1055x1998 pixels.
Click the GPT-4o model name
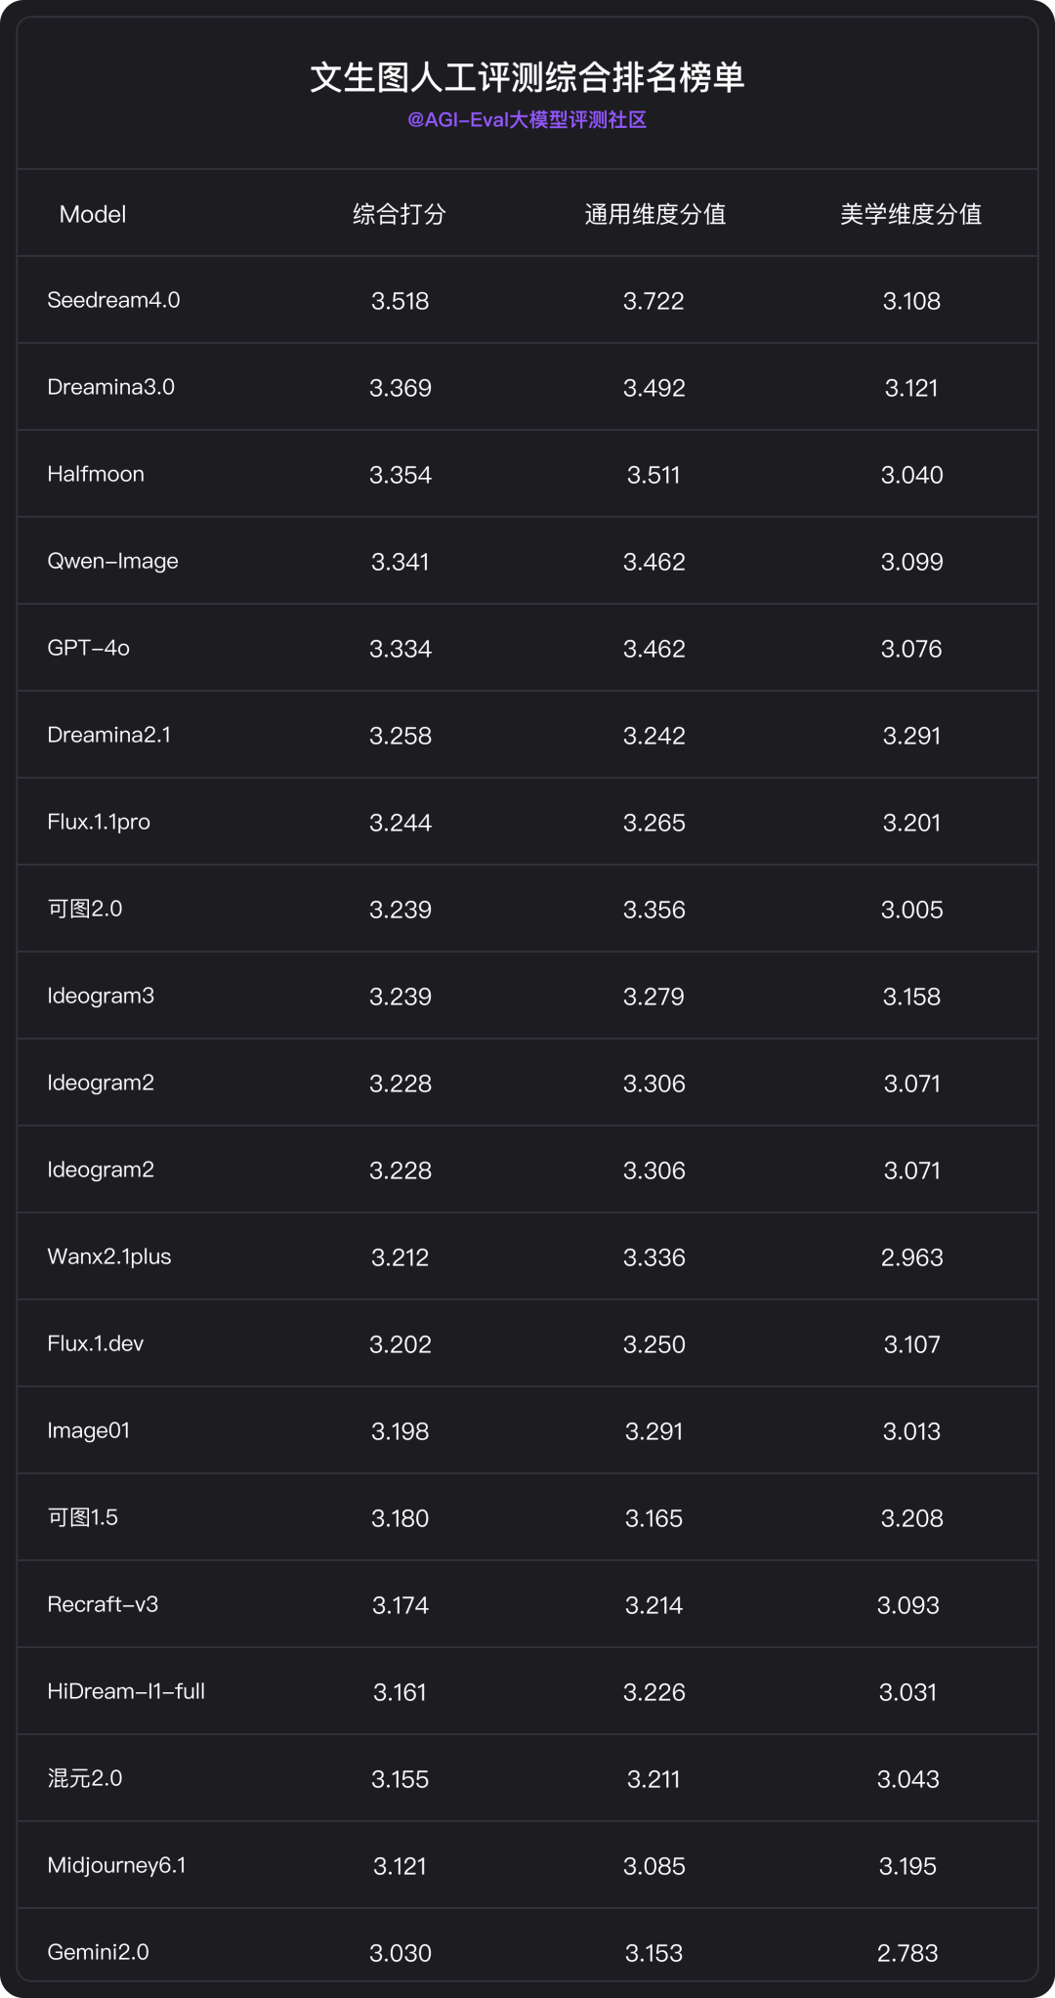pos(88,648)
